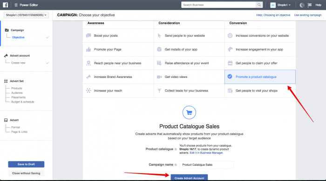Toggle the Promote a product catalogue checkmark

pyautogui.click(x=230, y=77)
